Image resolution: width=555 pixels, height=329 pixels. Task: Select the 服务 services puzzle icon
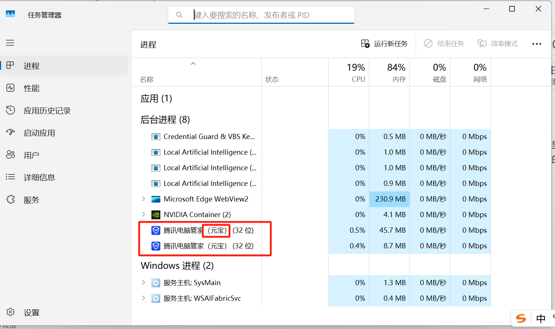[x=10, y=199]
